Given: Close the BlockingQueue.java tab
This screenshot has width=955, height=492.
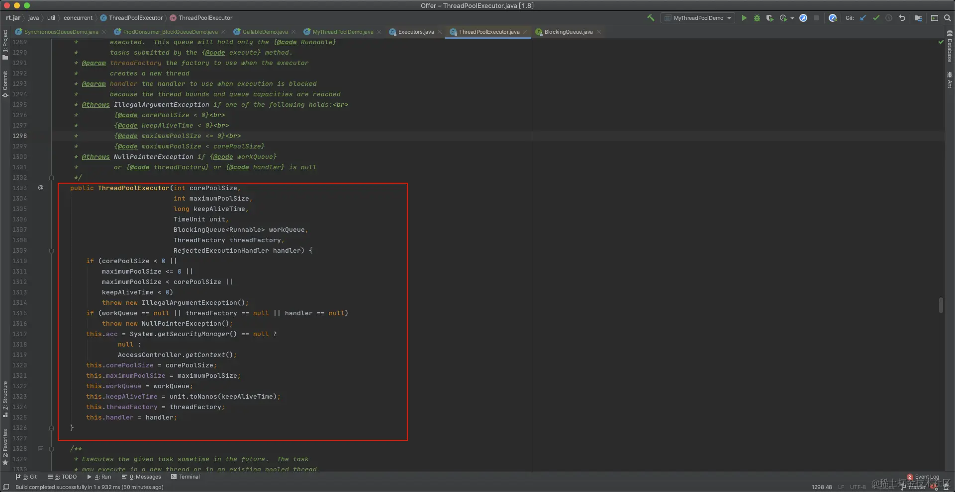Looking at the screenshot, I should pyautogui.click(x=599, y=32).
